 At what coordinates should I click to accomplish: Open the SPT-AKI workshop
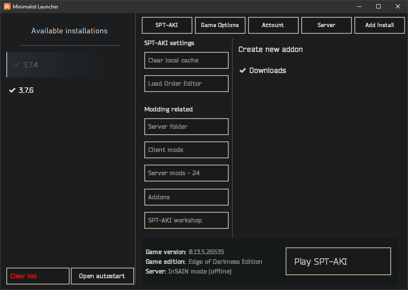[x=186, y=220]
